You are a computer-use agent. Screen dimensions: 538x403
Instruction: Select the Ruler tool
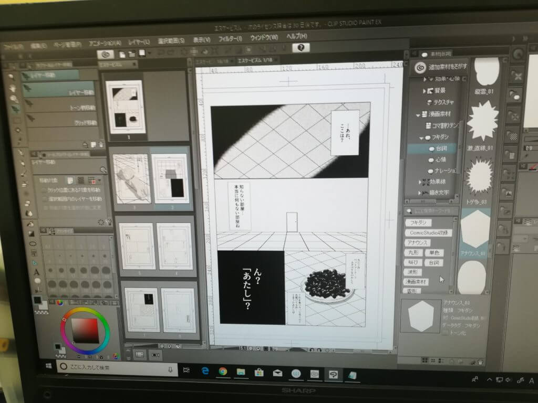click(x=35, y=263)
